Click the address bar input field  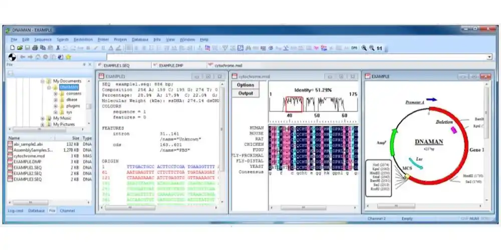coord(296,57)
